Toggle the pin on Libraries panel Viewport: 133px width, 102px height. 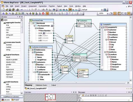[x=20, y=17]
